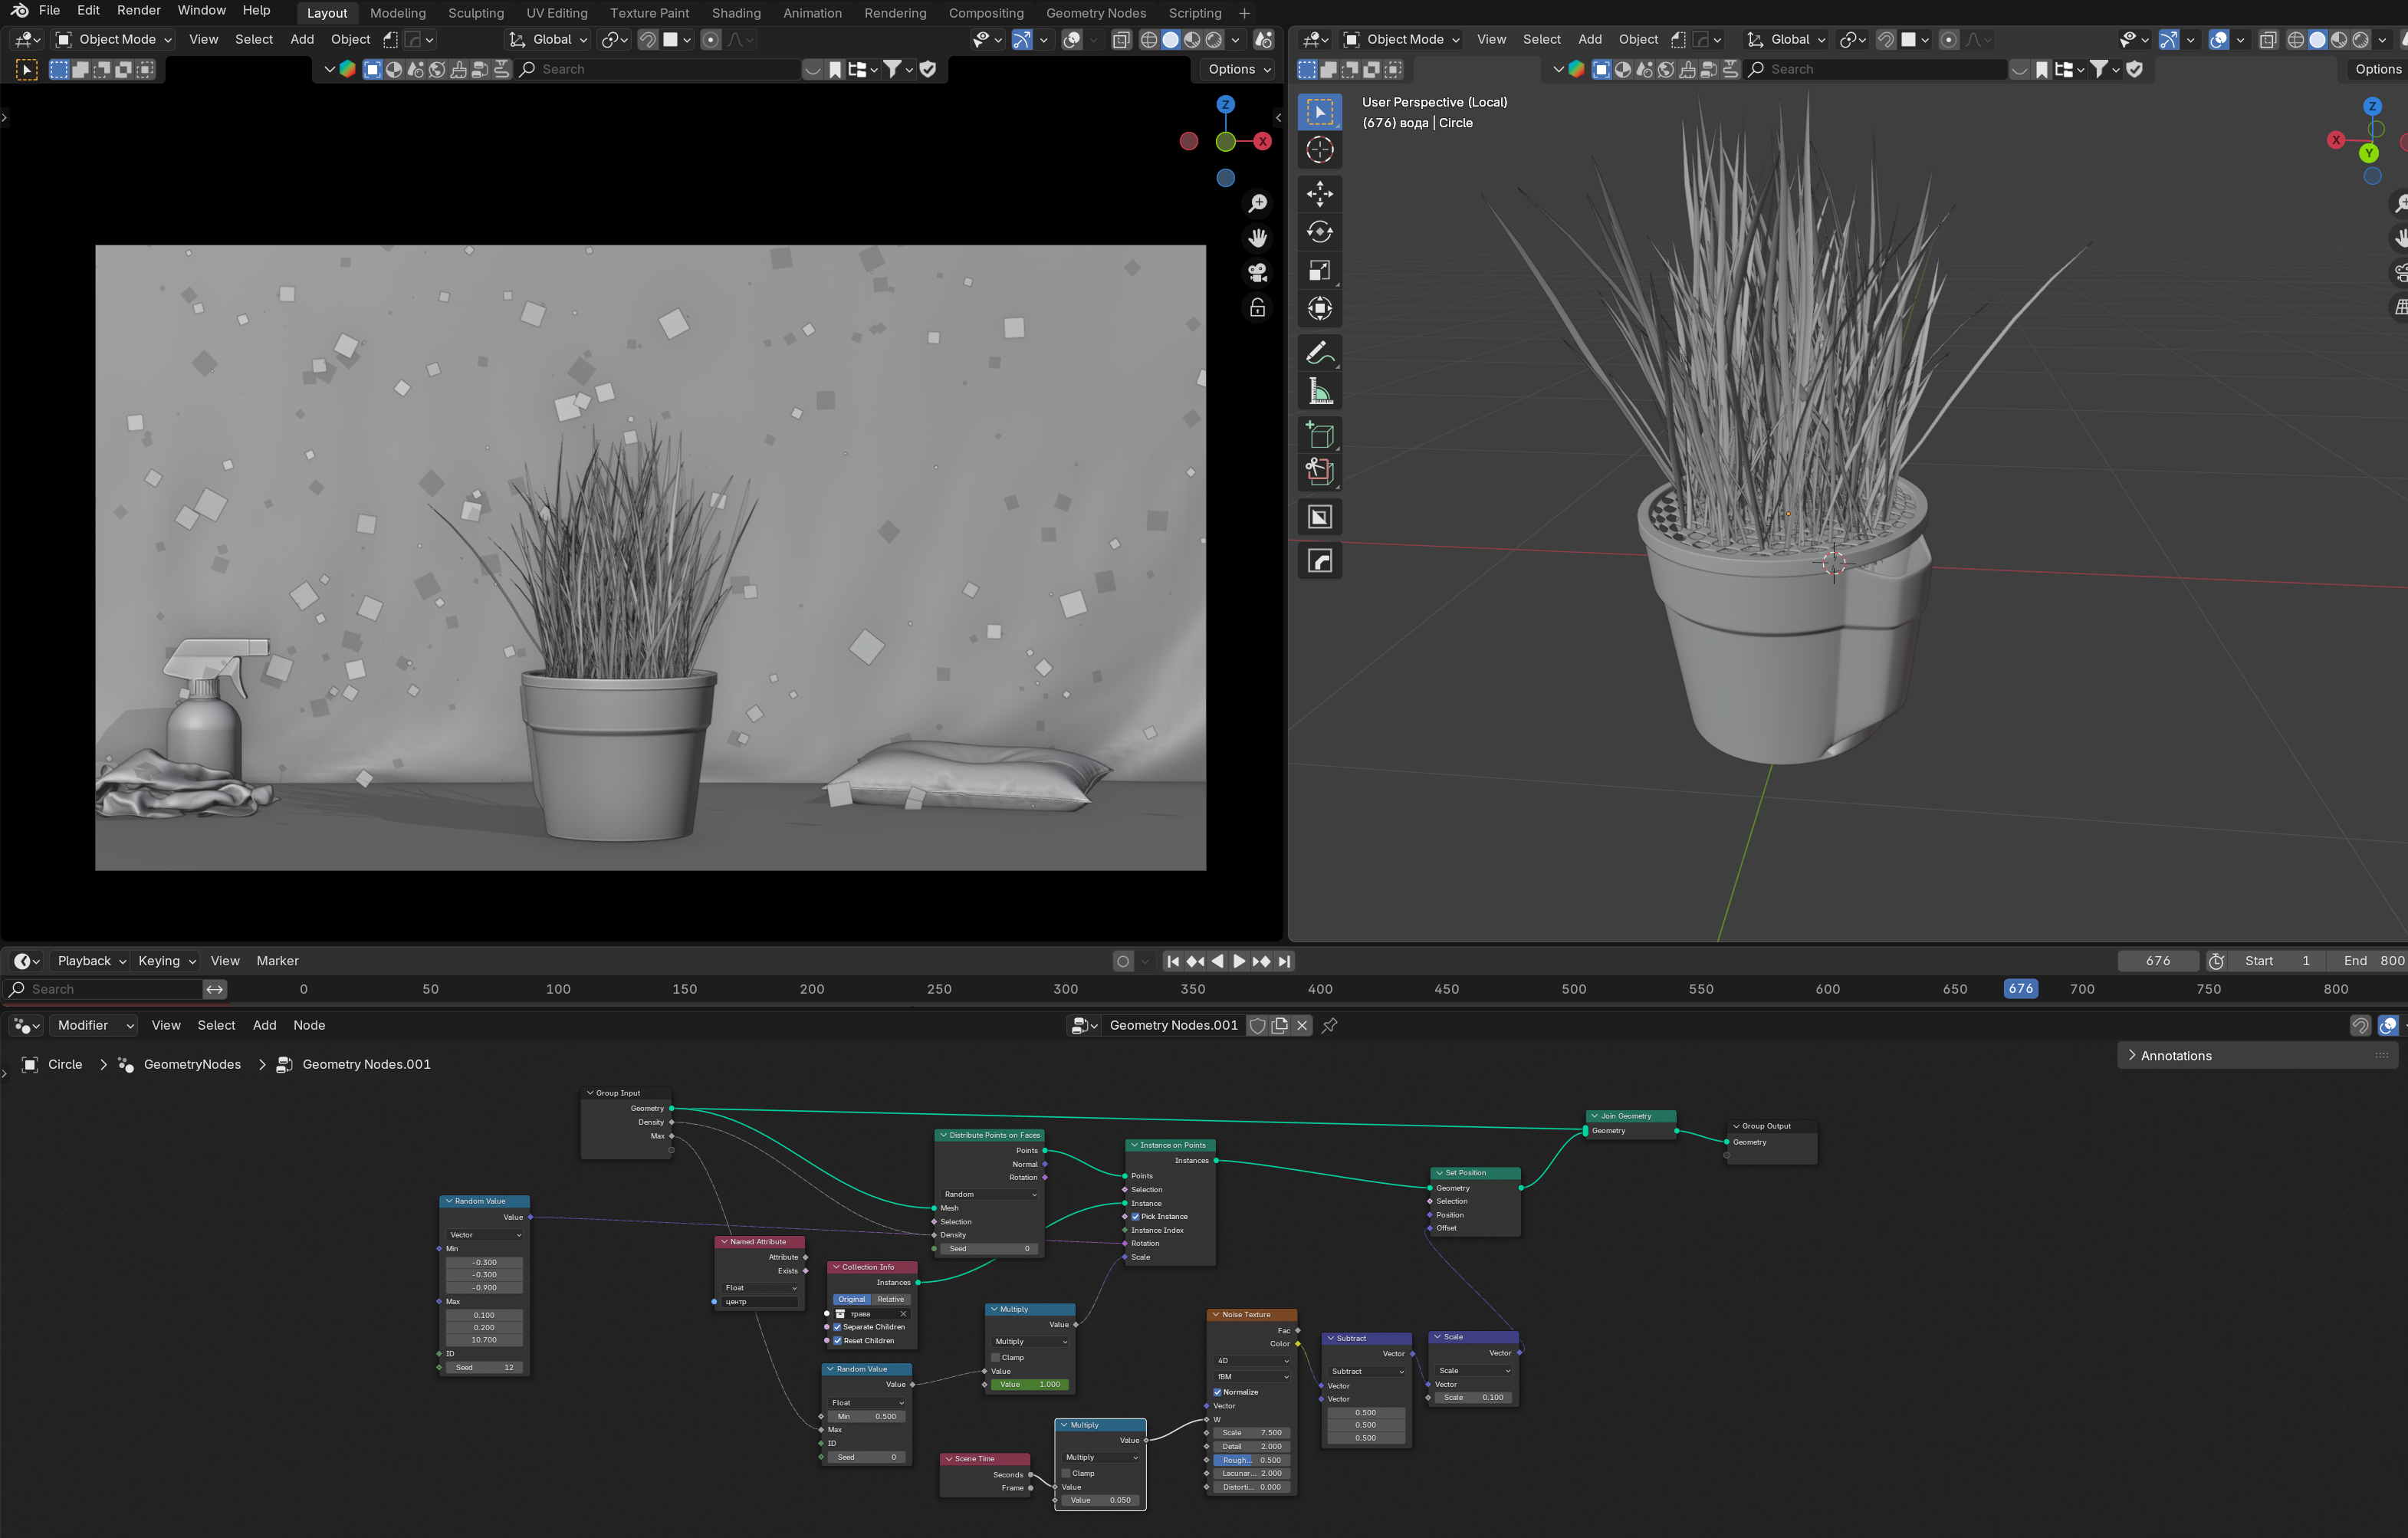The image size is (2408, 1538).
Task: Select the Annotate pencil tool
Action: tap(1319, 353)
